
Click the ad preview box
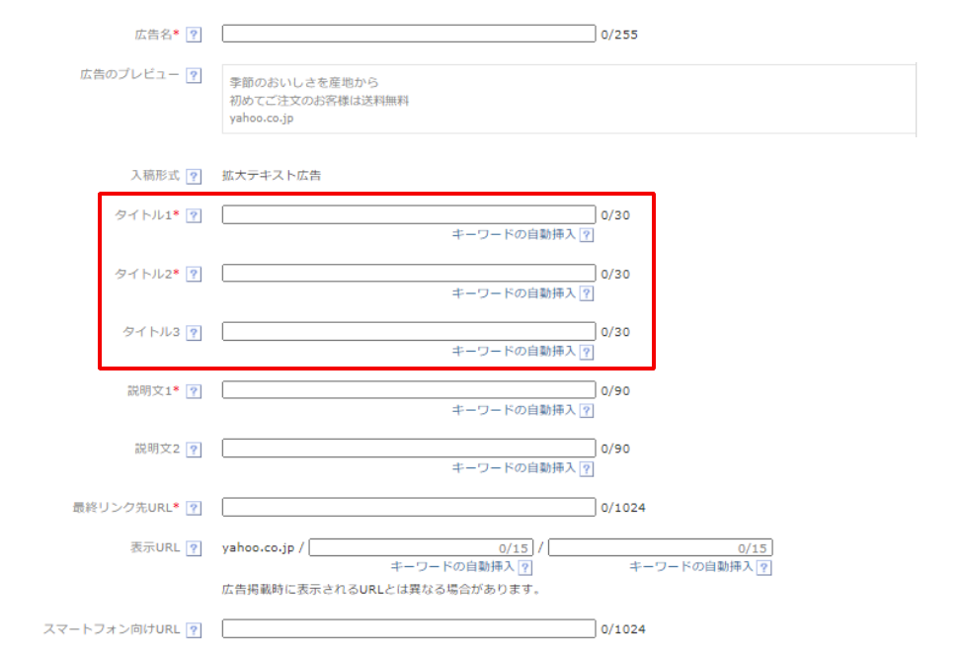pos(569,100)
